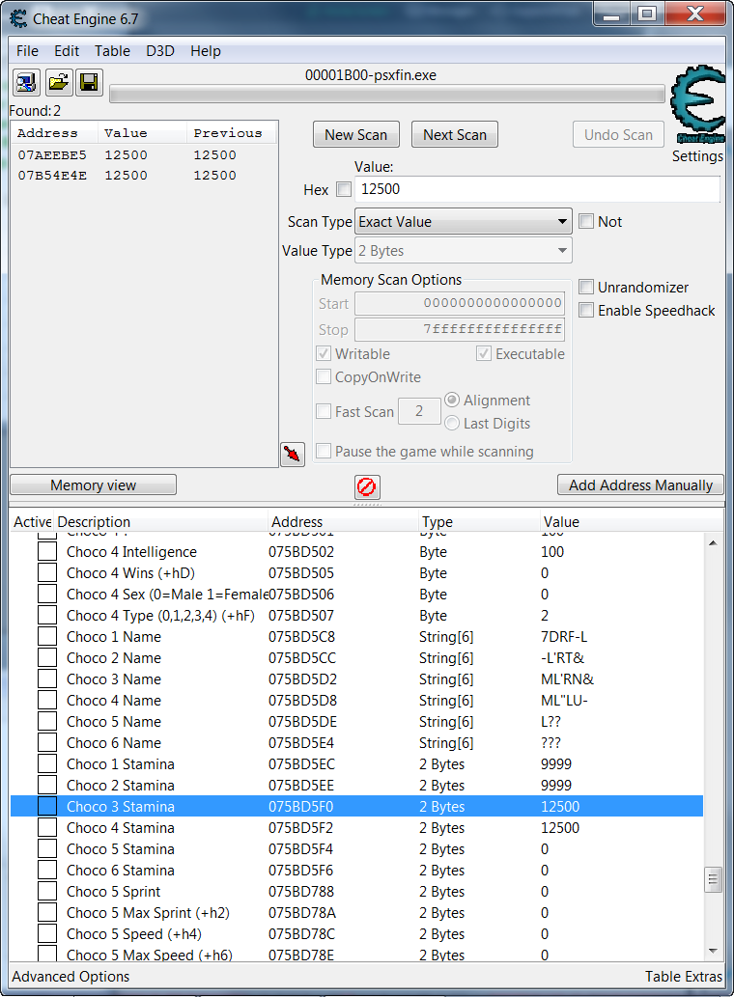Open the Scan Type dropdown
Screen dimensions: 734x997
464,222
